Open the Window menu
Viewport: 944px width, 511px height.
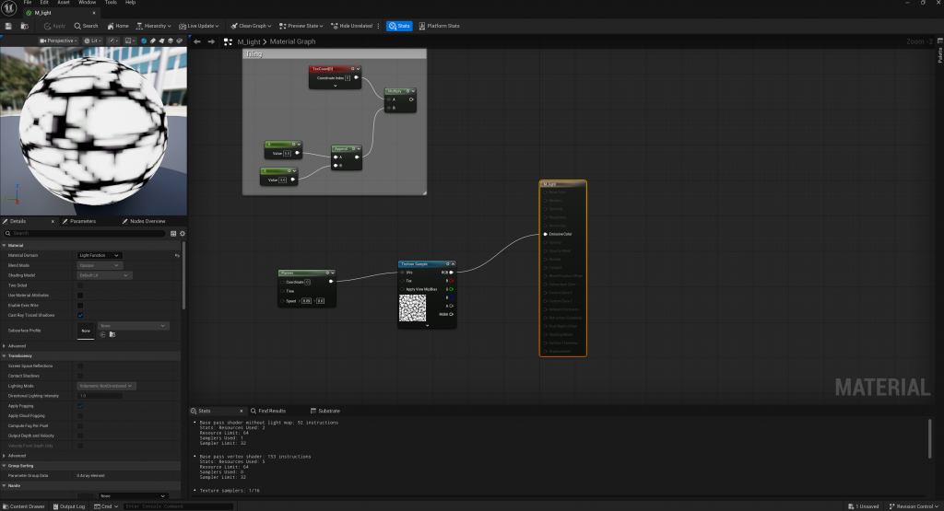point(87,3)
